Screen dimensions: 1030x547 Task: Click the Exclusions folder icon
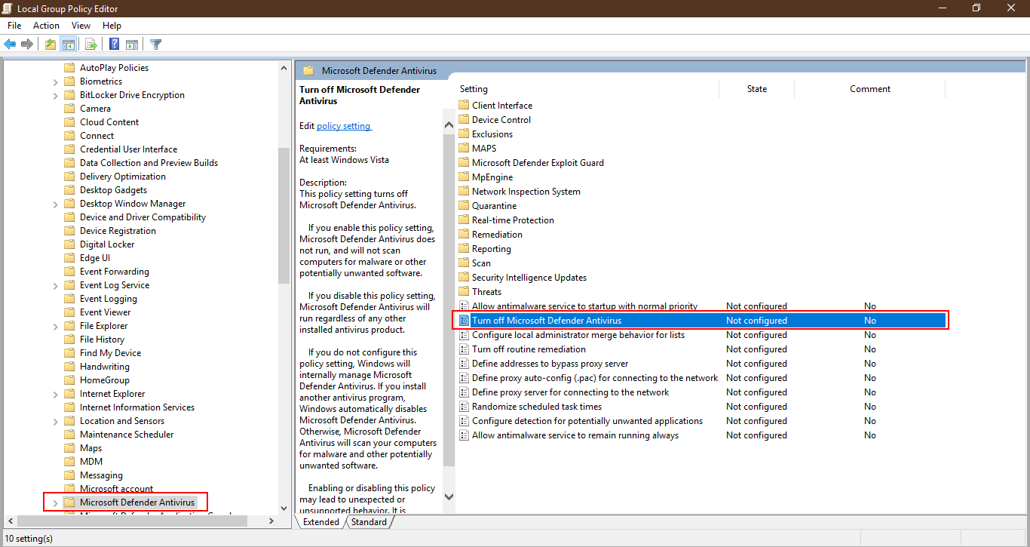464,134
